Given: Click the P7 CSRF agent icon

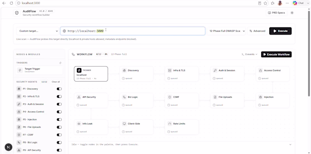Looking at the screenshot, I should pyautogui.click(x=19, y=135).
